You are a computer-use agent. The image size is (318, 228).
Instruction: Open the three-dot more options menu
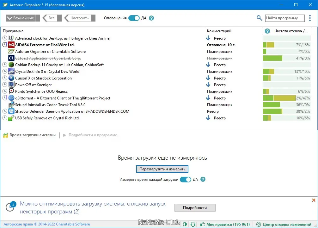(310, 18)
